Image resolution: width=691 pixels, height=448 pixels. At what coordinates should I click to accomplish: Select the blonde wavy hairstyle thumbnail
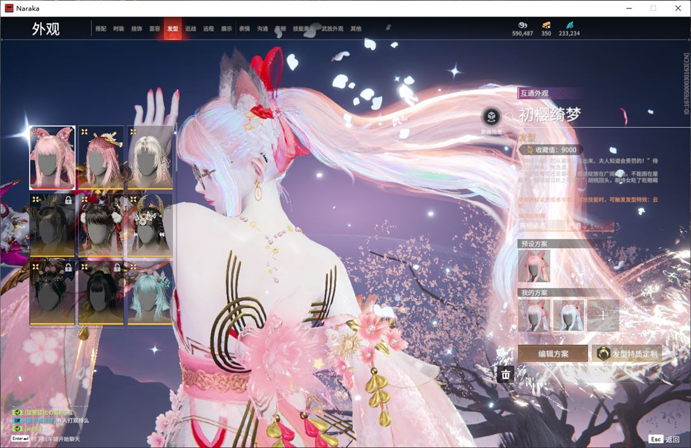[150, 158]
